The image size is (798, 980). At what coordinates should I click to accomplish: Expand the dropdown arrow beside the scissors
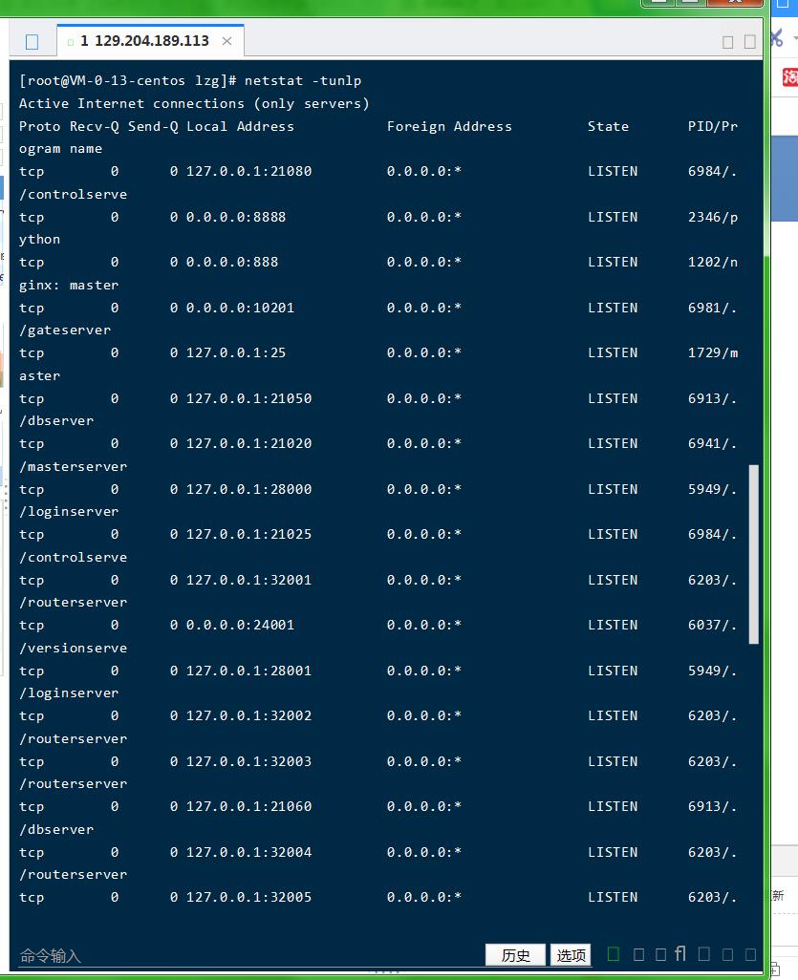tap(793, 38)
